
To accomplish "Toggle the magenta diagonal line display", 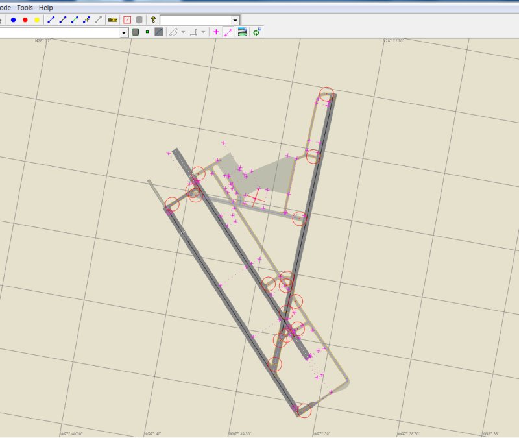I will [x=228, y=32].
